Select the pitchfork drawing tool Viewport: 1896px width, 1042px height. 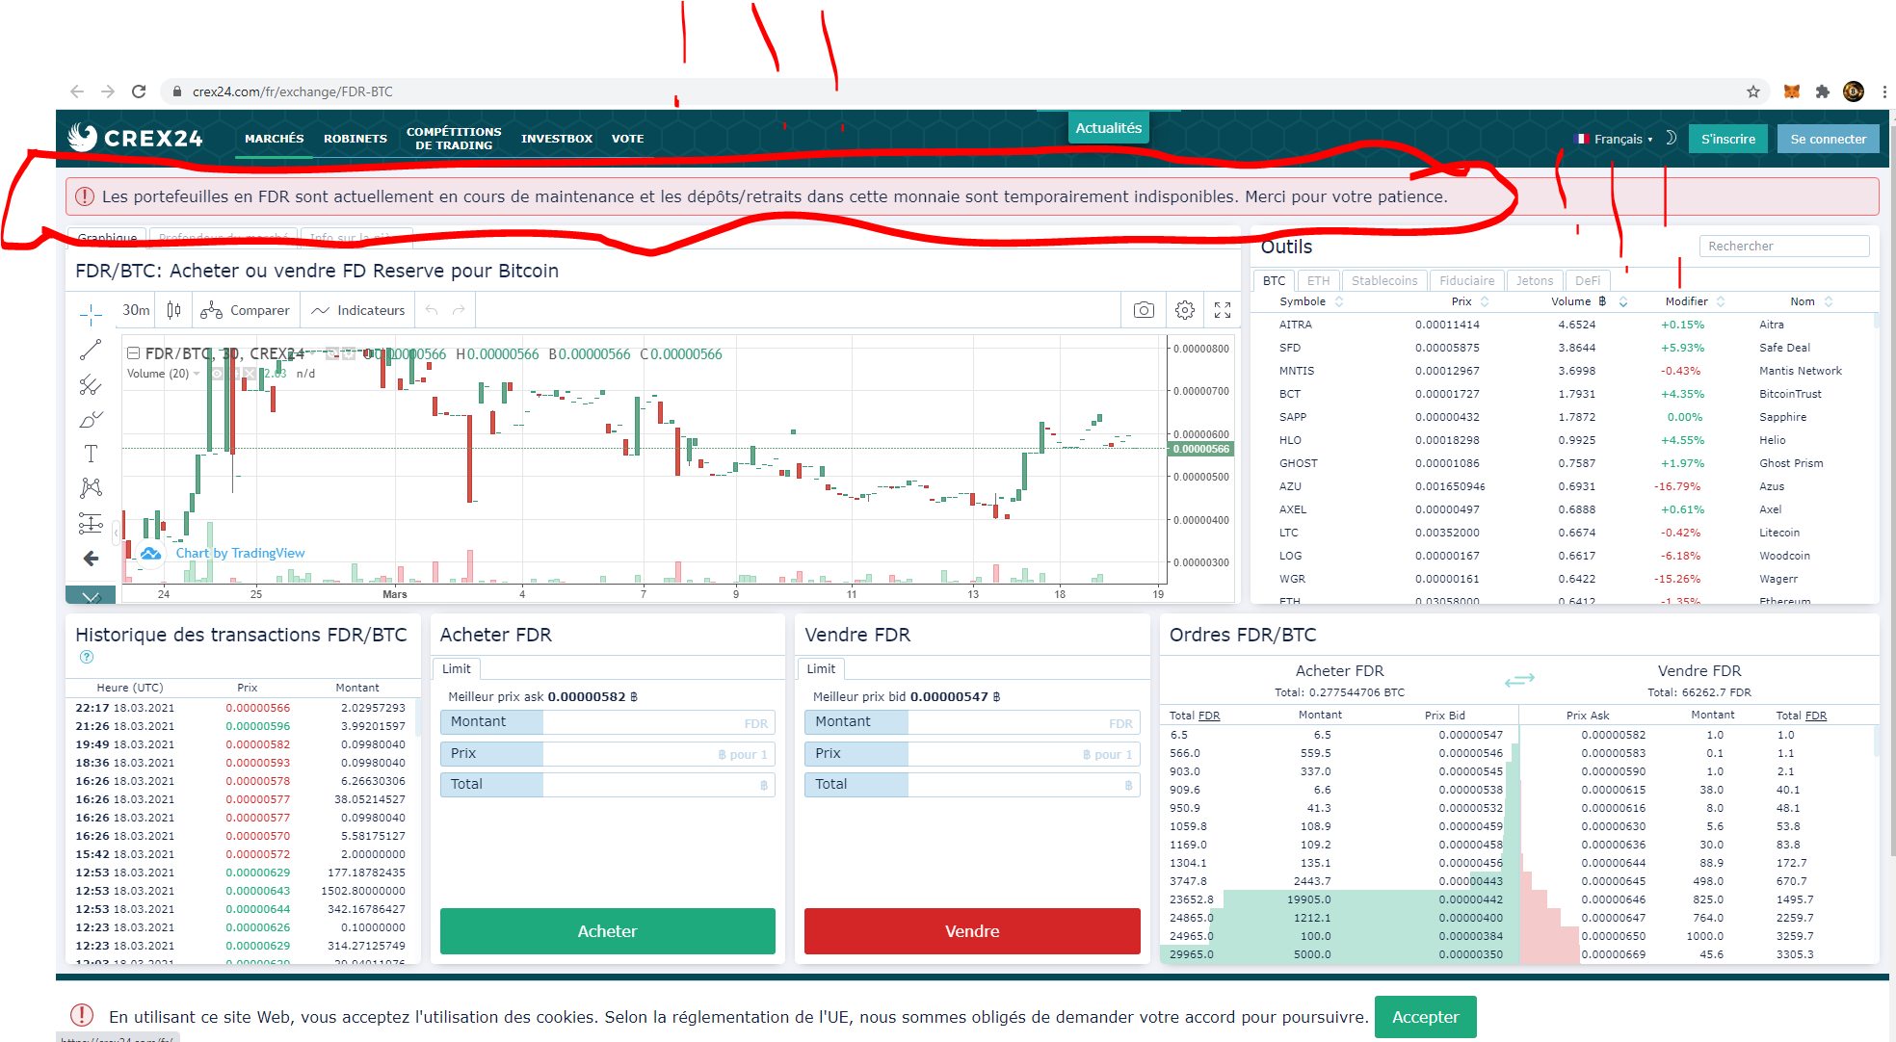[91, 385]
